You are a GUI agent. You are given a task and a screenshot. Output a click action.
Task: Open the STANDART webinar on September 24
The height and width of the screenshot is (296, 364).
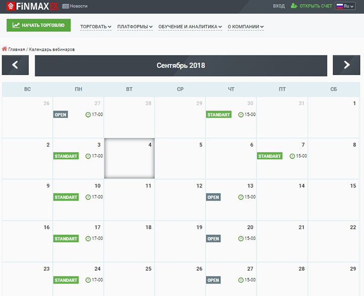[x=66, y=280]
